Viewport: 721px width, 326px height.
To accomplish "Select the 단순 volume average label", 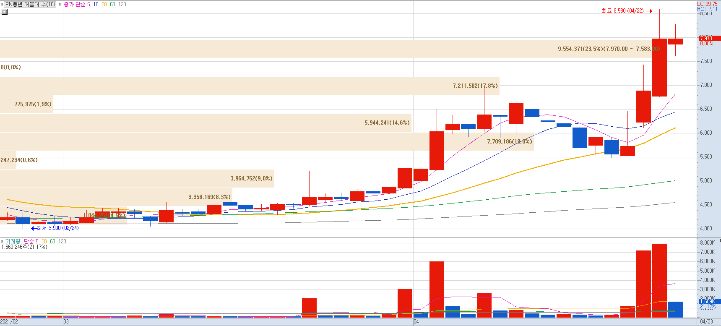I will tap(29, 241).
